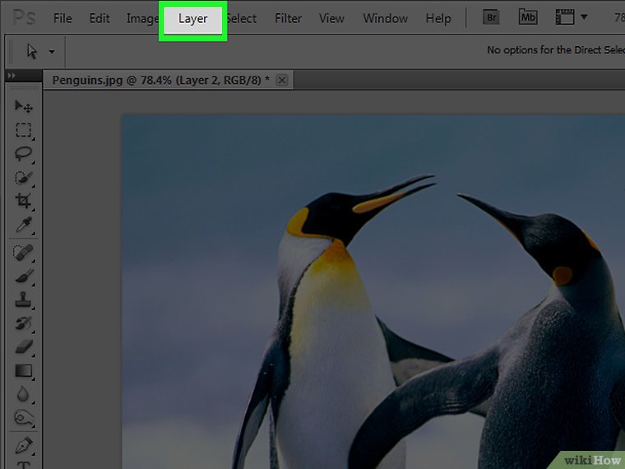Pick the Quick Selection tool
Image resolution: width=625 pixels, height=469 pixels.
(x=23, y=177)
